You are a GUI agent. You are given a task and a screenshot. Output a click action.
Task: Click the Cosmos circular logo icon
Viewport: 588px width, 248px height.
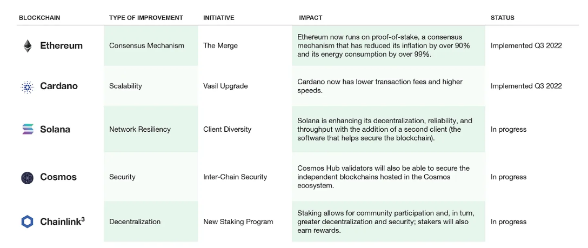pos(27,177)
